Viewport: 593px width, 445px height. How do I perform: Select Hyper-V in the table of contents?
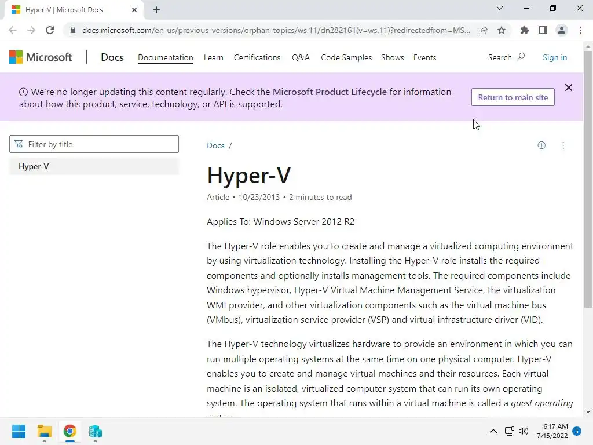click(94, 166)
